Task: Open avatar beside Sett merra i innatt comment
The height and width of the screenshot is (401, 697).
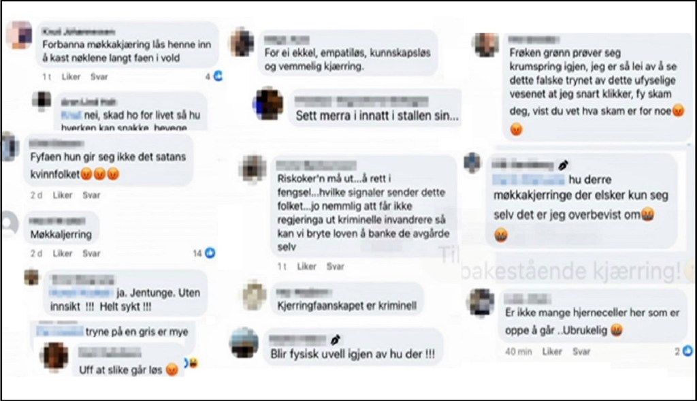Action: click(268, 104)
